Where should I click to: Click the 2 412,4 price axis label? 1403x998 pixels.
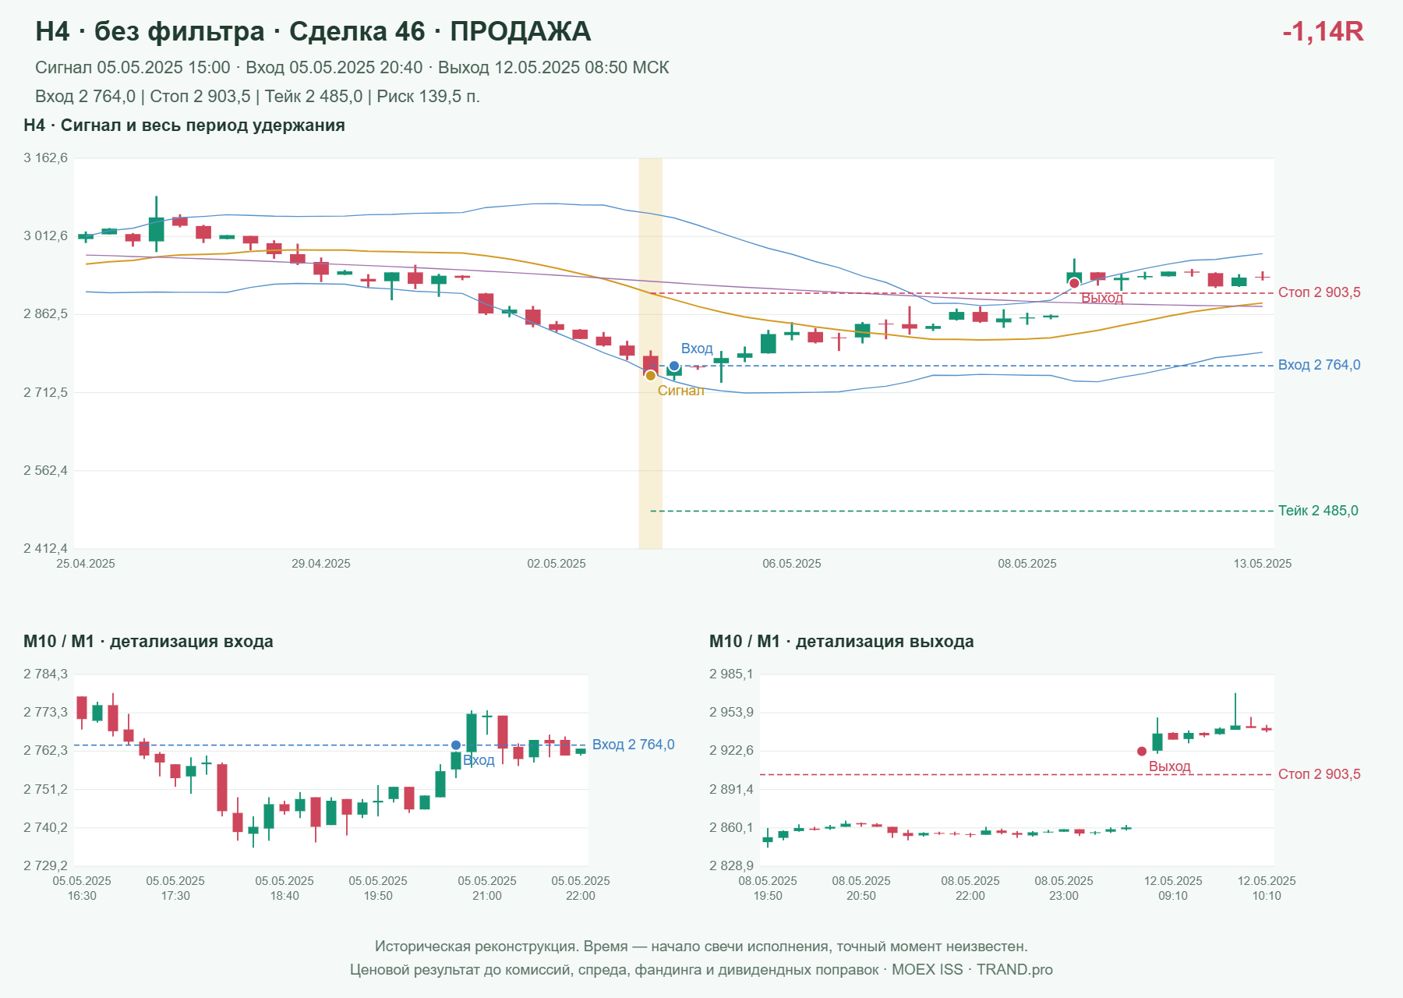tap(46, 549)
